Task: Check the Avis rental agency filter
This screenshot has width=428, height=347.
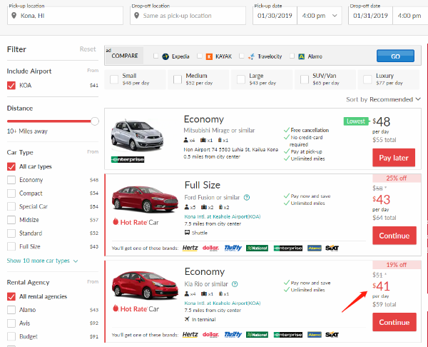Action: [11, 323]
